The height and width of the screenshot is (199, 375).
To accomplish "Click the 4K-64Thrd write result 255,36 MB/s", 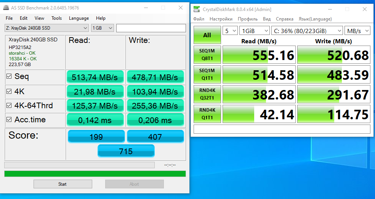I will pos(155,106).
